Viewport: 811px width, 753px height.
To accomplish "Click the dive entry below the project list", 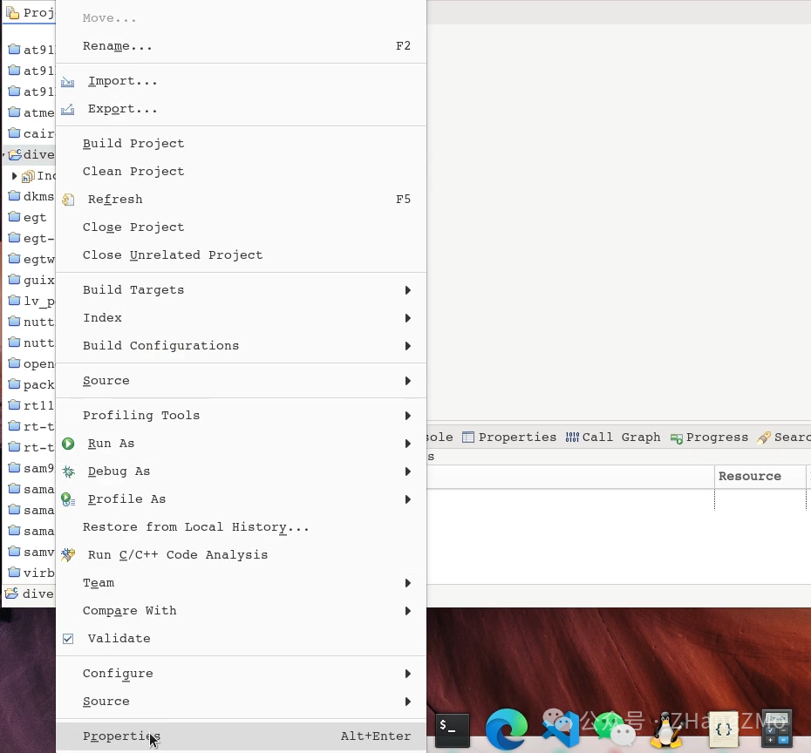I will click(x=29, y=594).
